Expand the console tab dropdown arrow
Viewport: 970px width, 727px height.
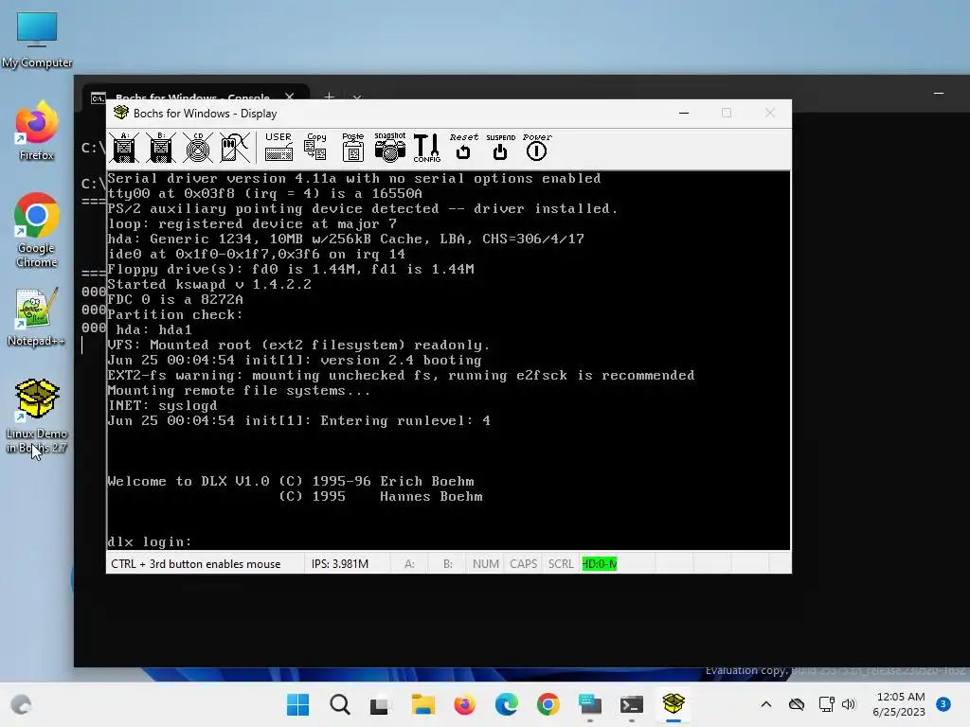pyautogui.click(x=357, y=98)
